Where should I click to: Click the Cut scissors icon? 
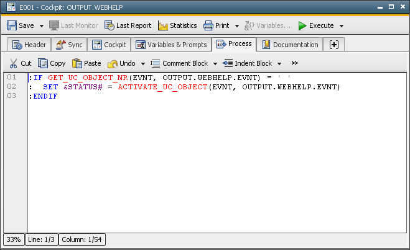[13, 63]
